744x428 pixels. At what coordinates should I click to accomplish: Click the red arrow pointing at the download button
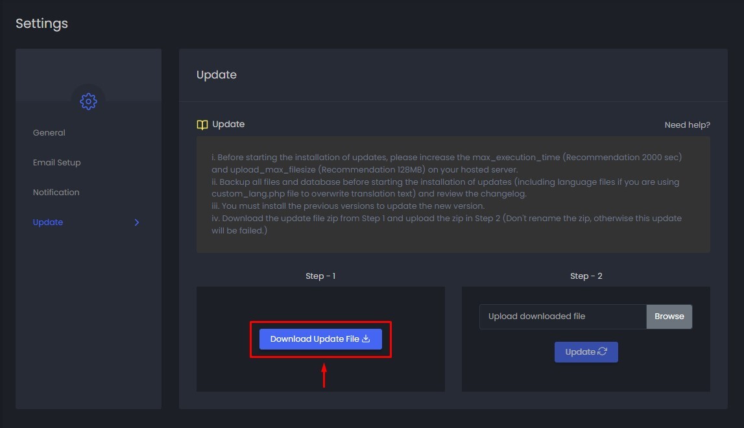coord(324,375)
